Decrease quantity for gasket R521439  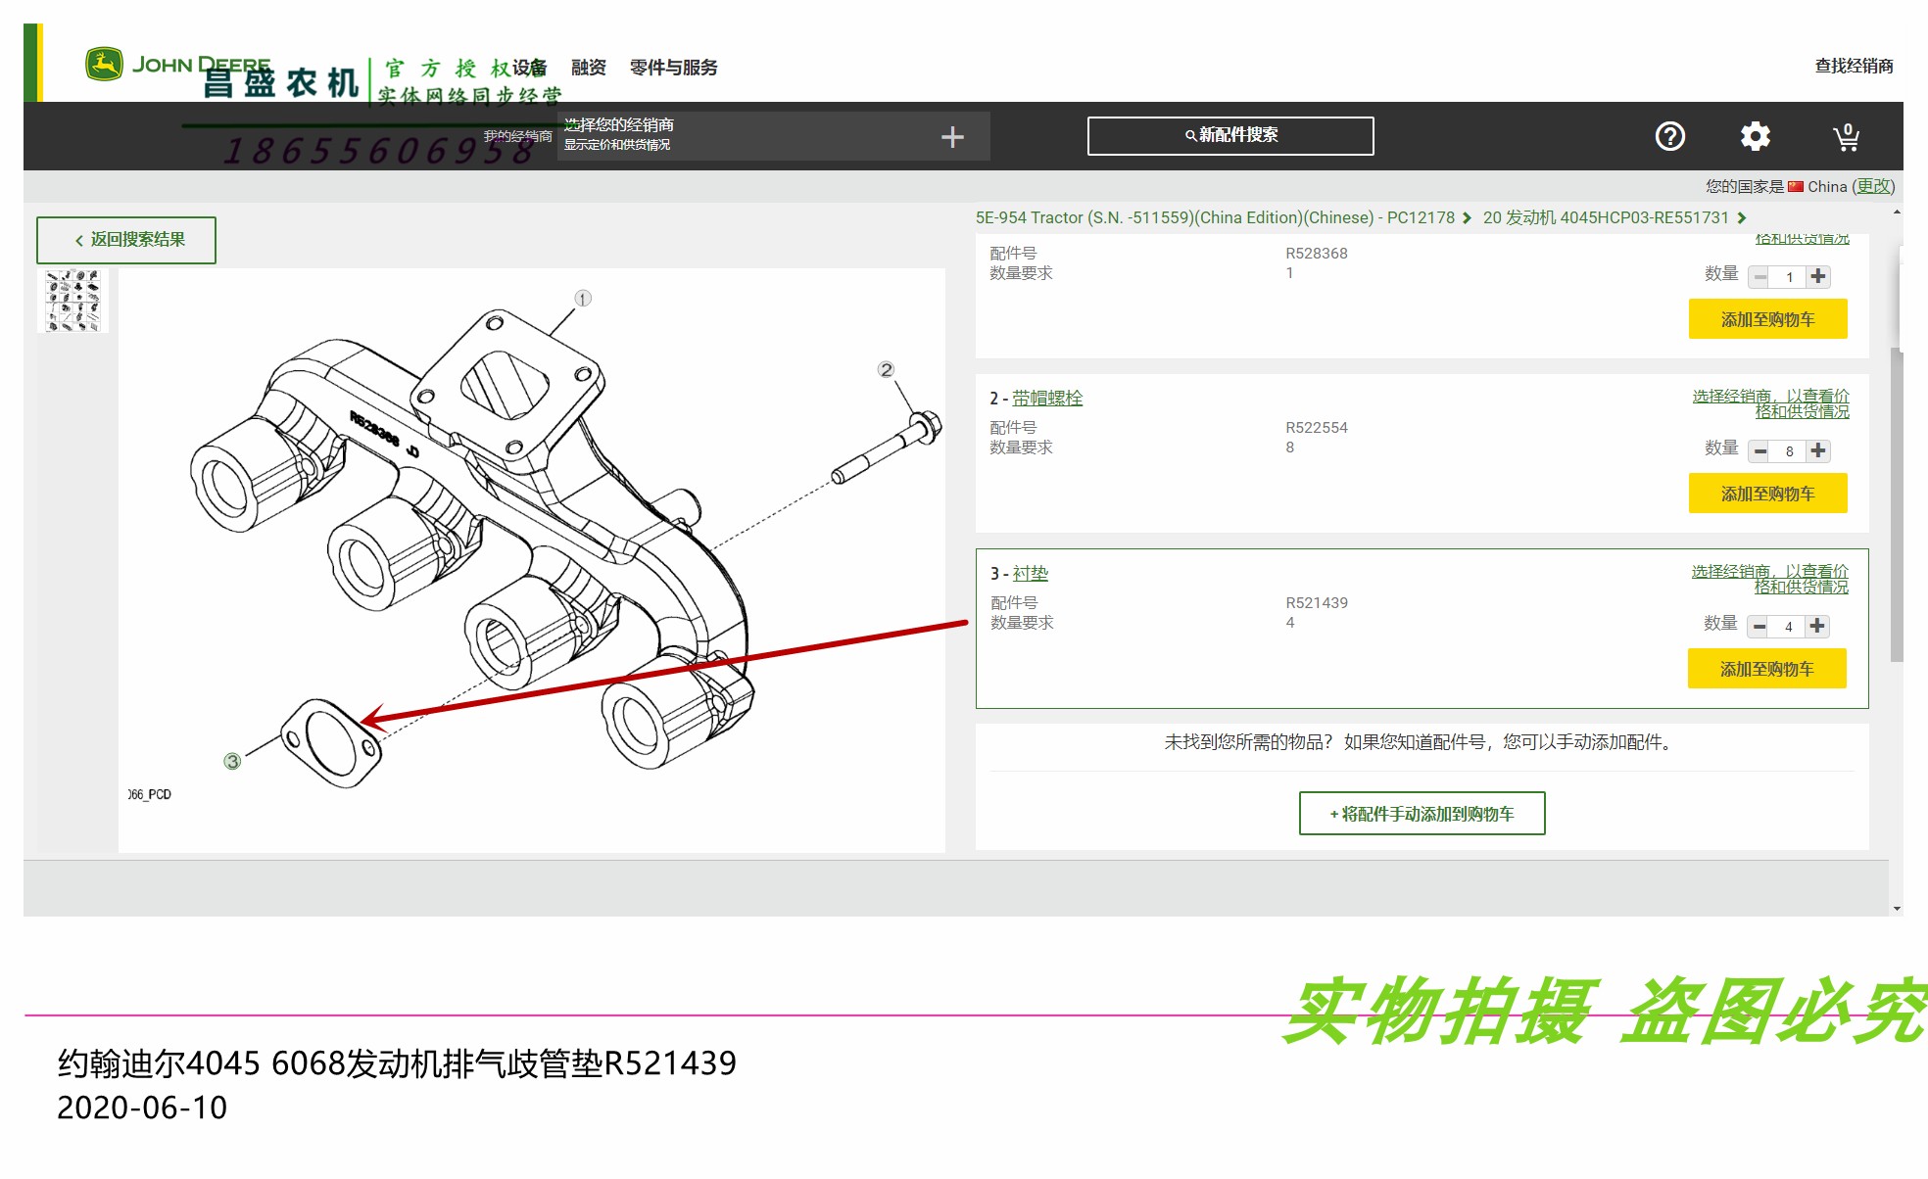coord(1759,627)
